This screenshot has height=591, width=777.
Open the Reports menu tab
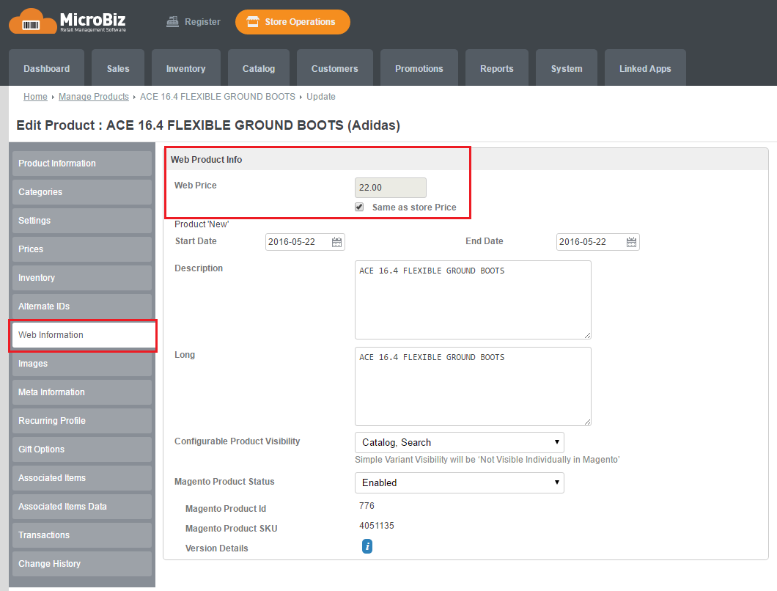click(496, 68)
